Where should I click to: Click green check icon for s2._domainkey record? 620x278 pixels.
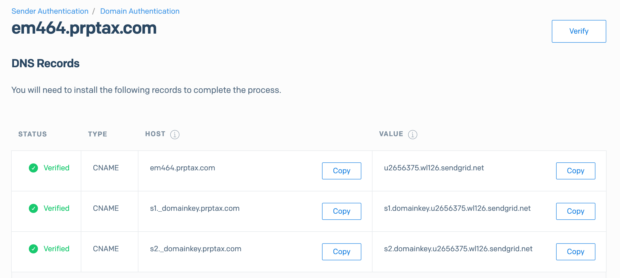point(33,249)
